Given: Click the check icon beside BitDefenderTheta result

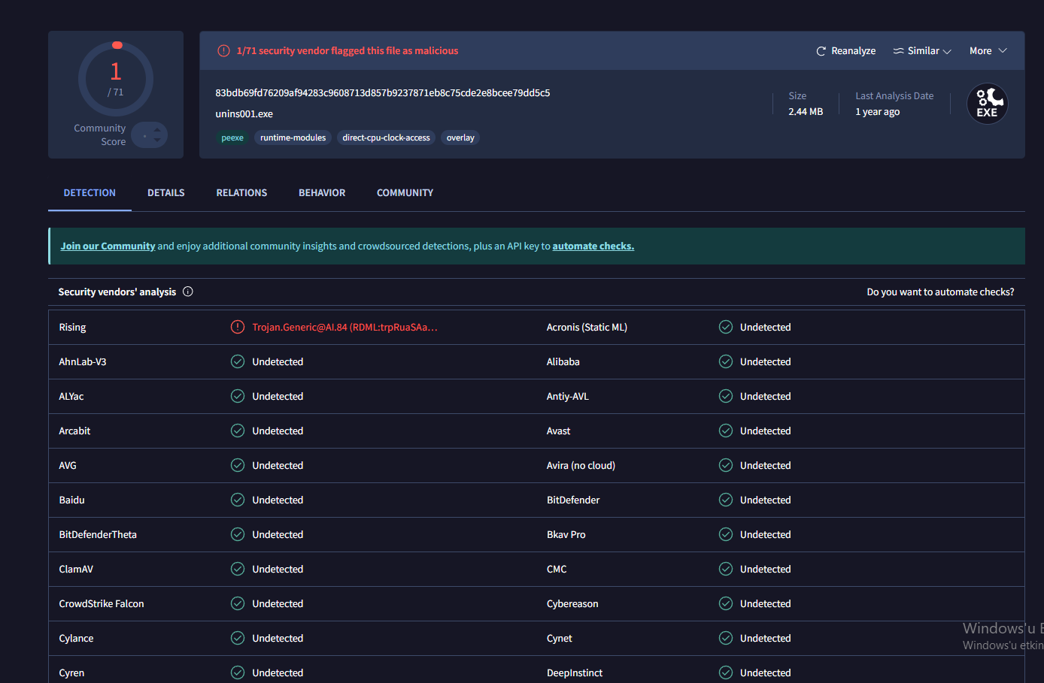Looking at the screenshot, I should coord(238,534).
